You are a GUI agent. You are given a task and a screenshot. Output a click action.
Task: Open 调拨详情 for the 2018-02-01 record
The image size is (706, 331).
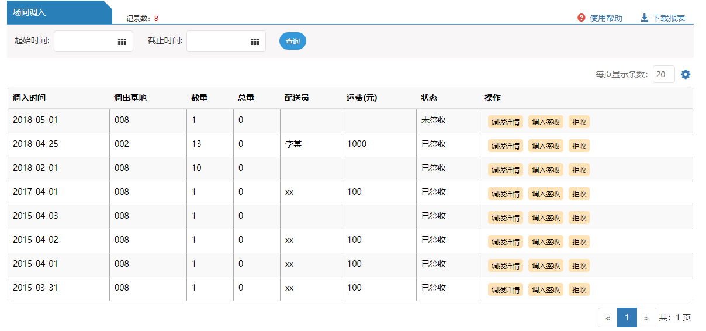506,170
